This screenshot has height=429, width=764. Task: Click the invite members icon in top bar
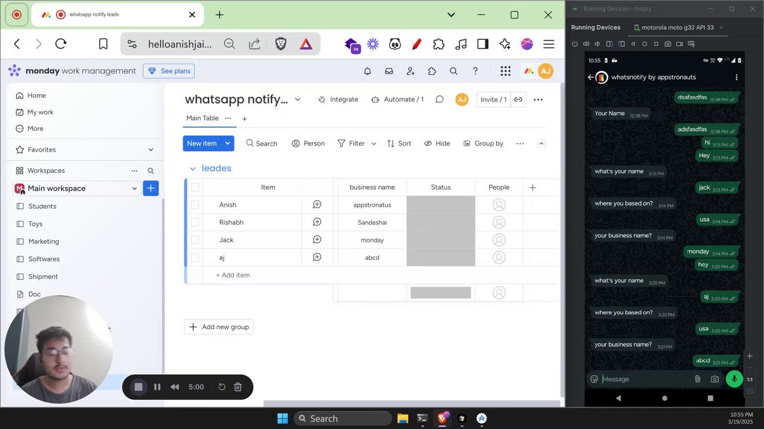tap(411, 71)
